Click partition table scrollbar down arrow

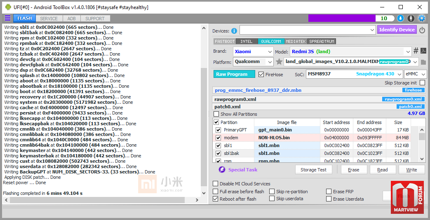[423, 159]
